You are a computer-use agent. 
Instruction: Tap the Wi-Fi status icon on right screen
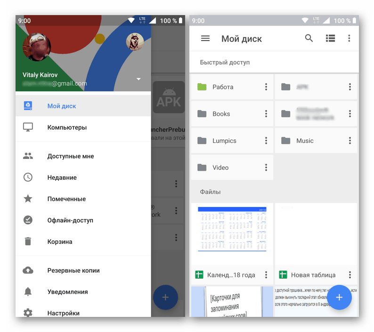305,21
